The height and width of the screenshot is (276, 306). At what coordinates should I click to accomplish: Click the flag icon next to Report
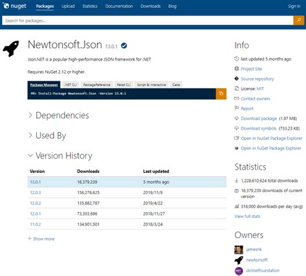(x=236, y=108)
